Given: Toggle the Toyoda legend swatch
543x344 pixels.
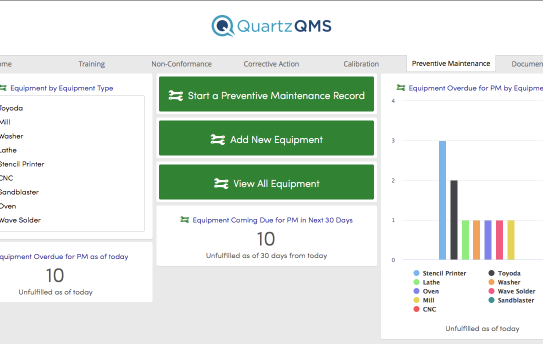Looking at the screenshot, I should [x=491, y=273].
